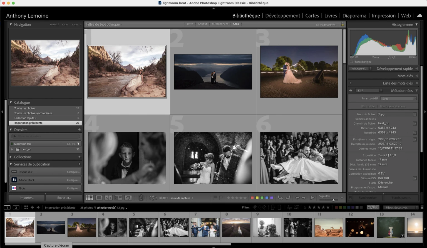Open People face-detection view icon
Image resolution: width=427 pixels, height=248 pixels.
tap(128, 198)
